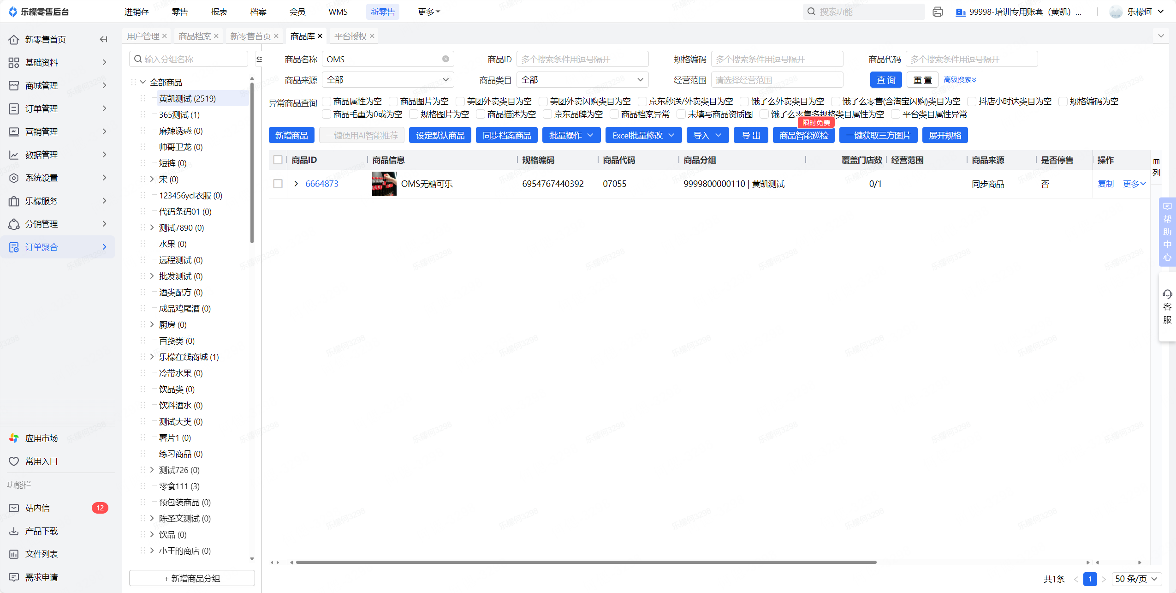Click the horizontal table scrollbar
1176x593 pixels.
pos(586,562)
